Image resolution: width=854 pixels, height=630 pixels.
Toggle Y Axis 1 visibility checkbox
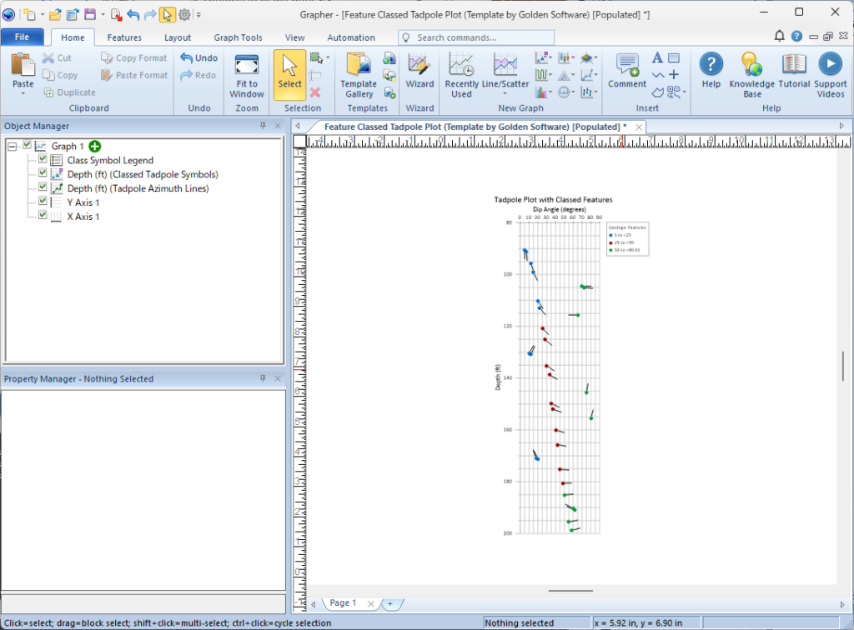43,202
